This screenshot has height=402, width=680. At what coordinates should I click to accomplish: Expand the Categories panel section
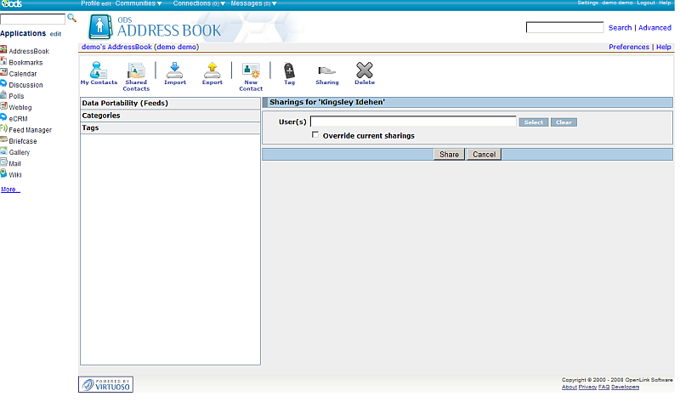pos(101,116)
